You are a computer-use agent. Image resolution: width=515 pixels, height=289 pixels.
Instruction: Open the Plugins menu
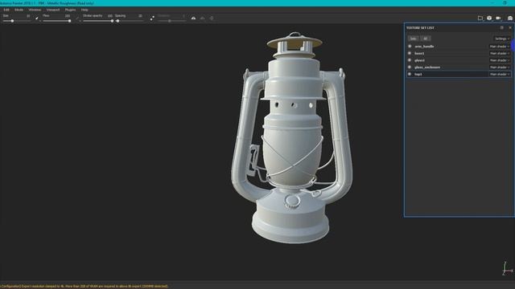pyautogui.click(x=70, y=10)
